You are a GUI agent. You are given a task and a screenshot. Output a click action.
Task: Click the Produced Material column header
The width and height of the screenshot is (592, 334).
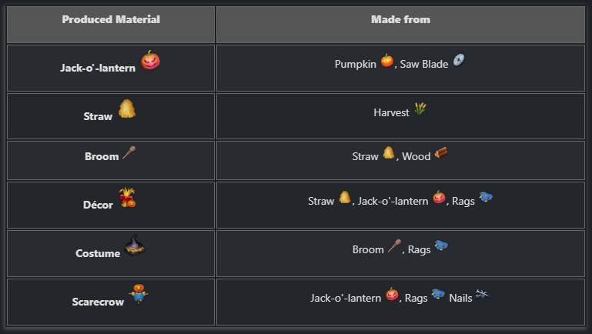(111, 20)
